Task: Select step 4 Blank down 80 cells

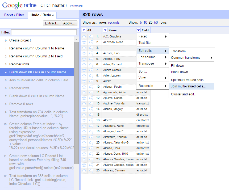Action: pos(37,72)
